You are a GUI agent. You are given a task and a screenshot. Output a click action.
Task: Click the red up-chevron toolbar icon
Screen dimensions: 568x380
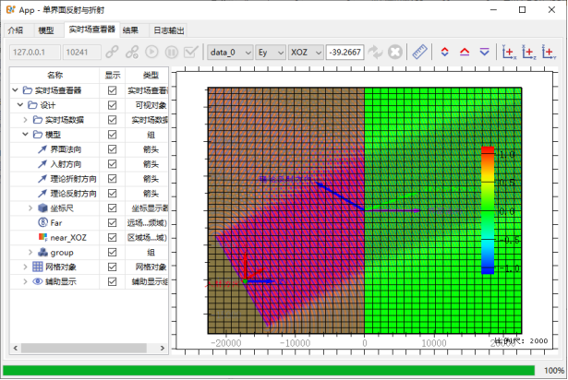coord(465,53)
